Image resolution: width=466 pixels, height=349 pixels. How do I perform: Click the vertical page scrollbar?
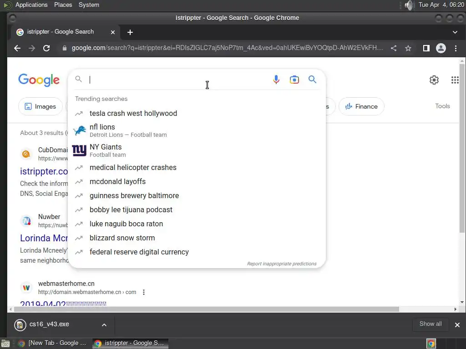tap(462, 149)
